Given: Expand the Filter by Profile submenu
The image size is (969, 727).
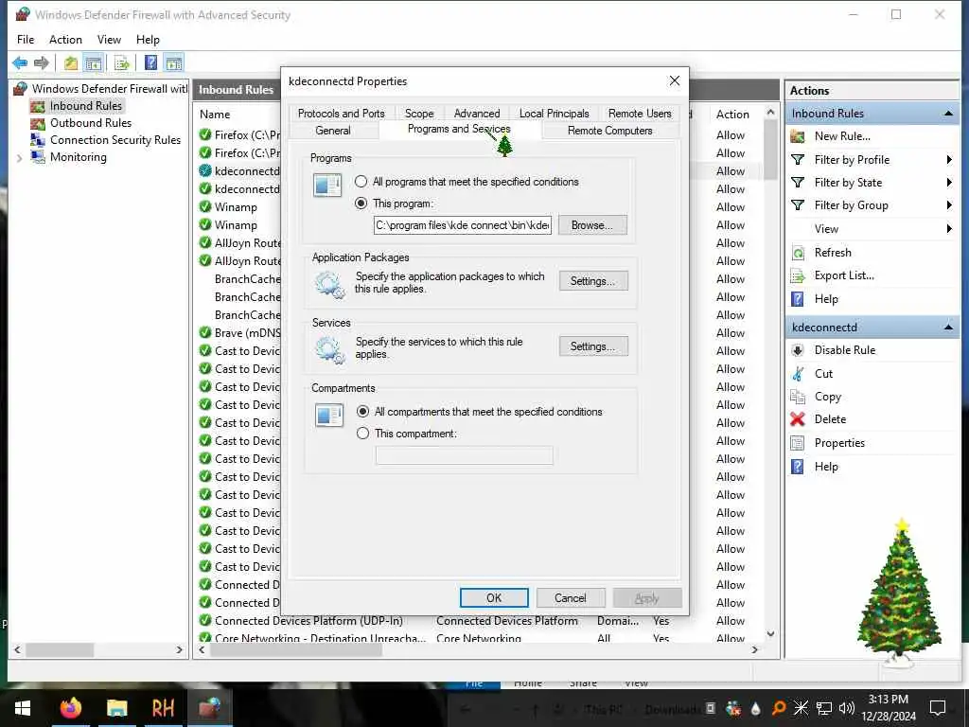Looking at the screenshot, I should coord(948,159).
